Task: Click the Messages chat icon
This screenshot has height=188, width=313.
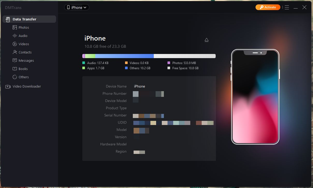Action: (15, 60)
